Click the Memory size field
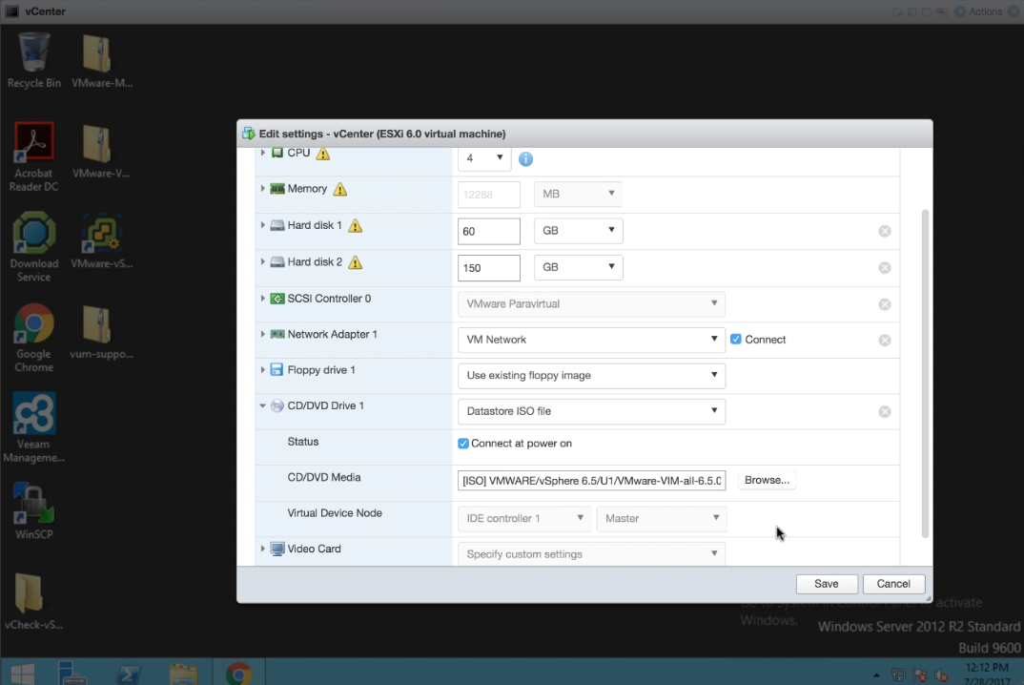 pyautogui.click(x=488, y=195)
